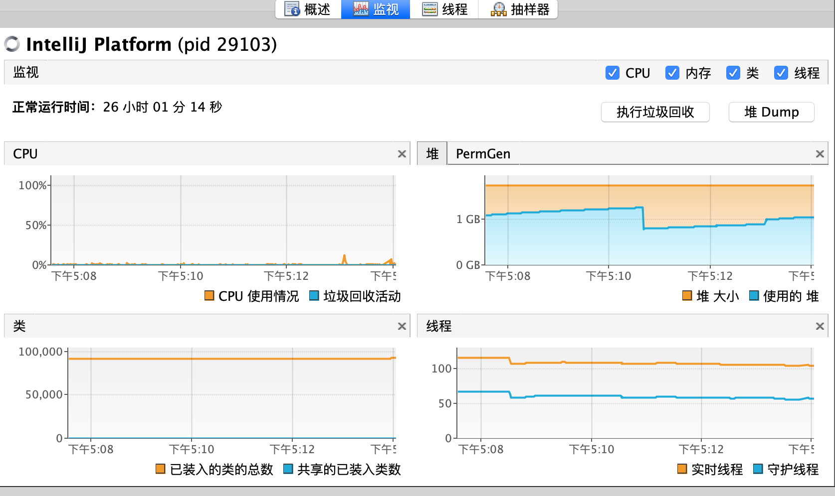The height and width of the screenshot is (496, 835).
Task: Click the blue 垃圾回收活动 legend swatch
Action: 314,296
